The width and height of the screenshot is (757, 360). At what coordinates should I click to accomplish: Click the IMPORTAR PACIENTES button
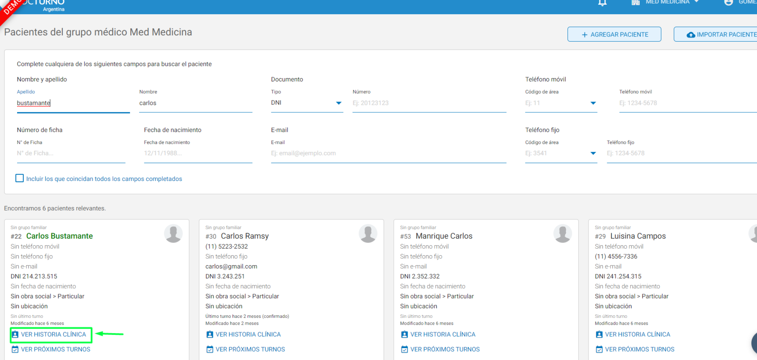(715, 35)
